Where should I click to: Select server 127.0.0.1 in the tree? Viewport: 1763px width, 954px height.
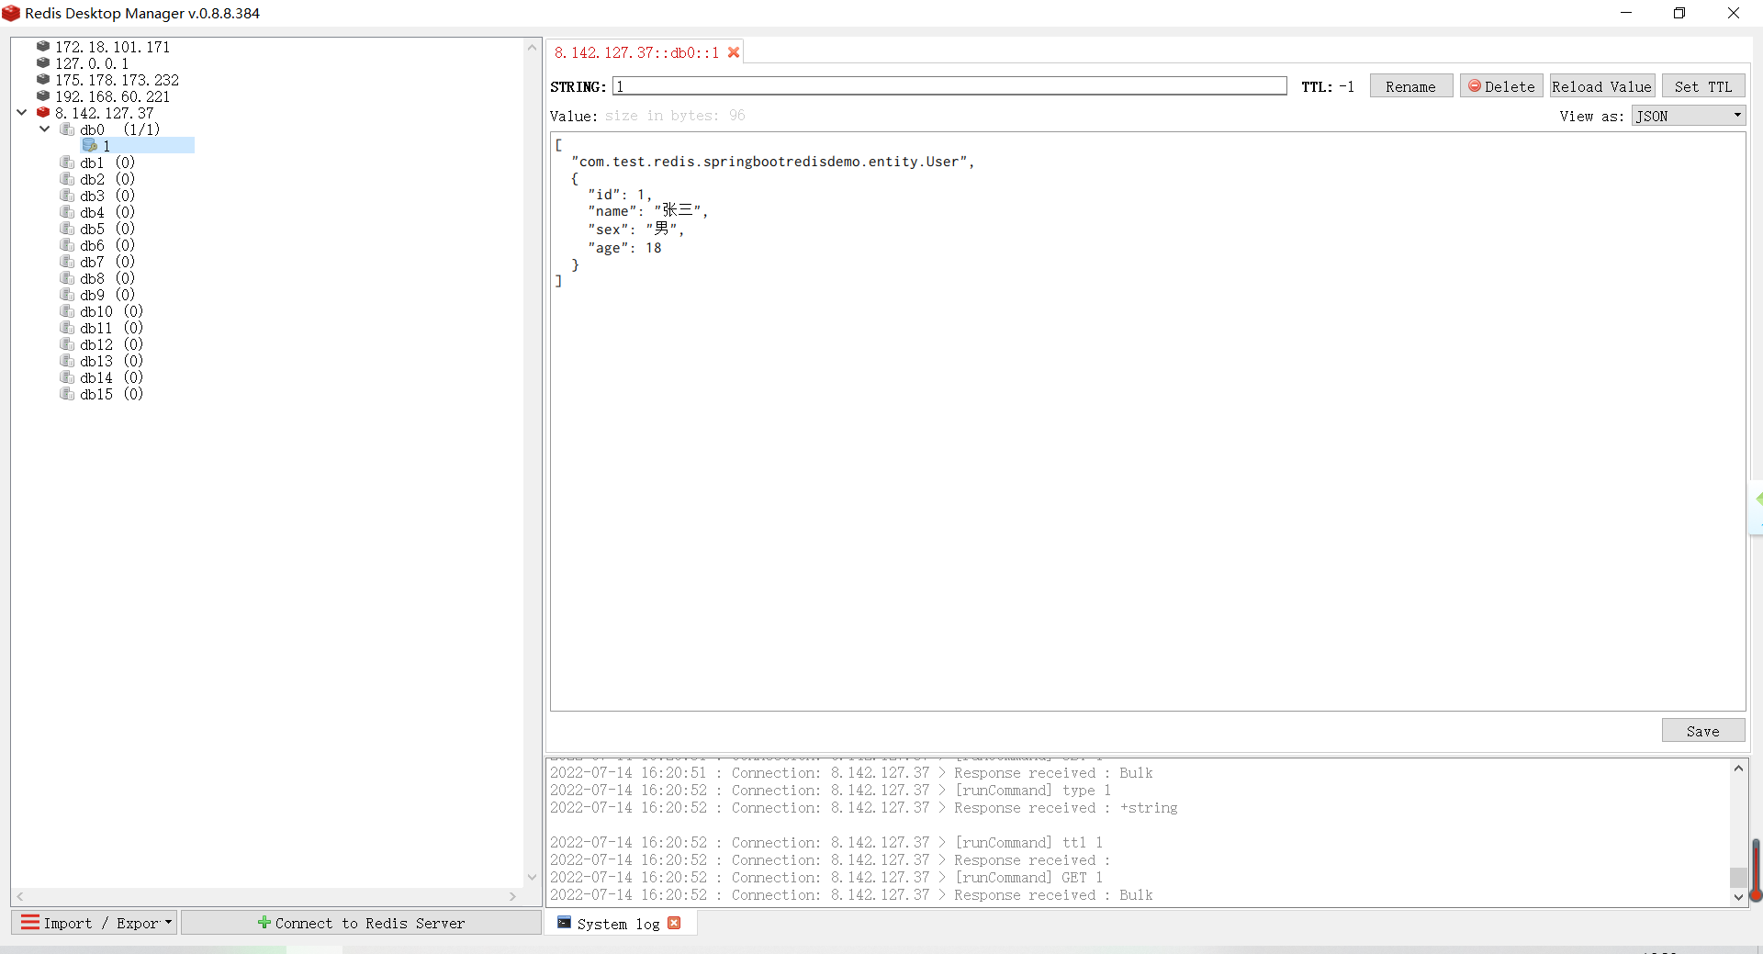click(x=92, y=63)
